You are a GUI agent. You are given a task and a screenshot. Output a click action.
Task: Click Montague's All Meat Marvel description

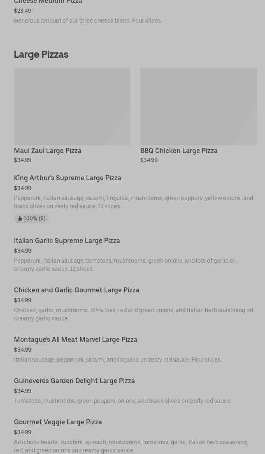[118, 360]
